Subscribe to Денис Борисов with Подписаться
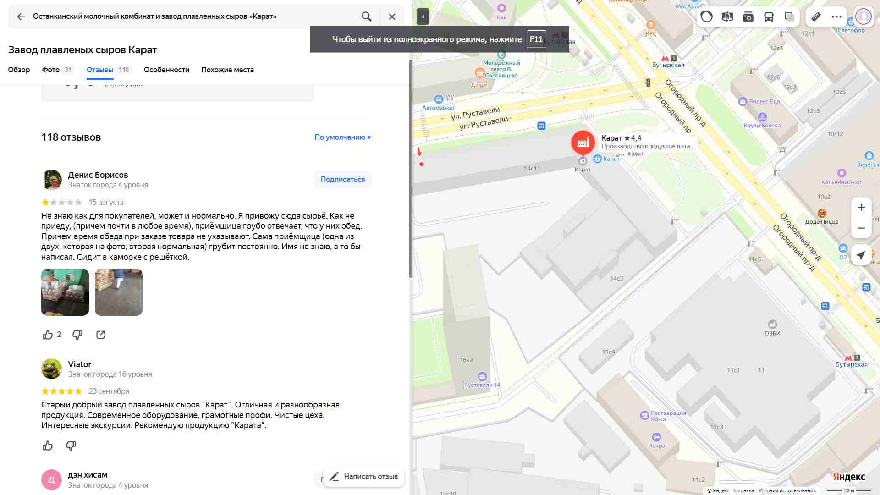The height and width of the screenshot is (495, 880). coord(343,179)
